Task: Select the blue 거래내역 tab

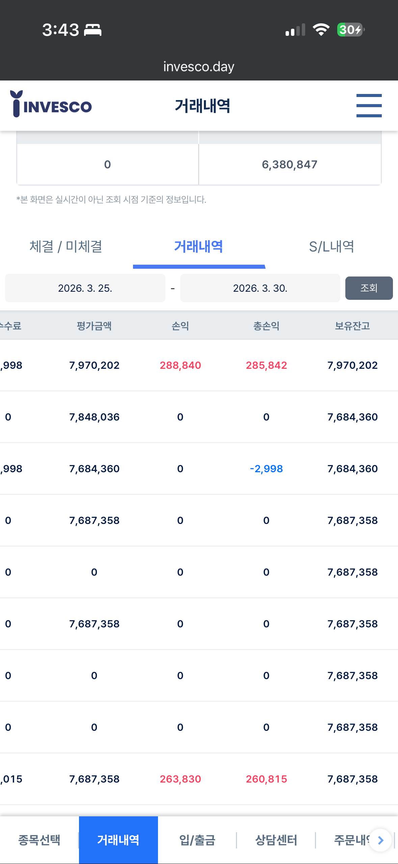Action: (199, 247)
